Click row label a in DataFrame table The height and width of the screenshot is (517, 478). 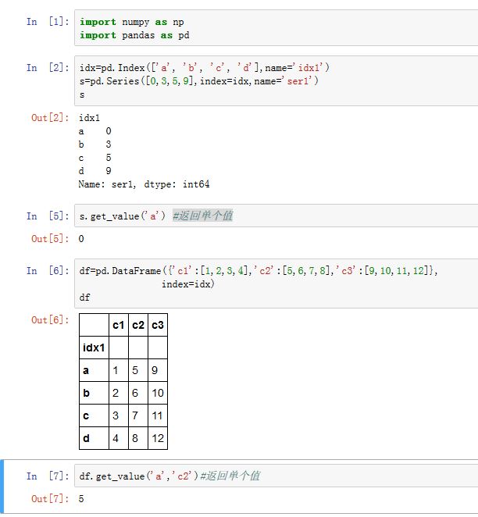coord(94,370)
